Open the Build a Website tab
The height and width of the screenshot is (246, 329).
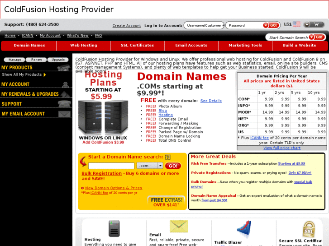(x=299, y=46)
